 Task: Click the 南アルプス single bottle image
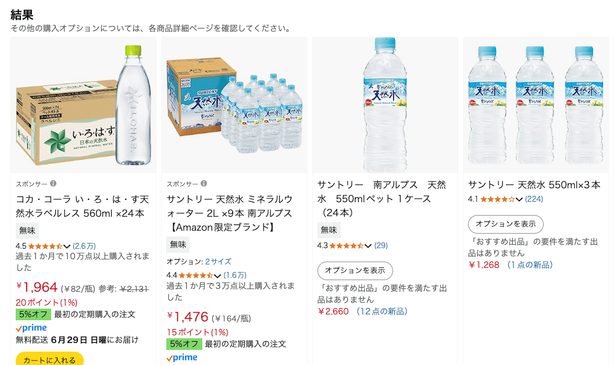[x=385, y=105]
